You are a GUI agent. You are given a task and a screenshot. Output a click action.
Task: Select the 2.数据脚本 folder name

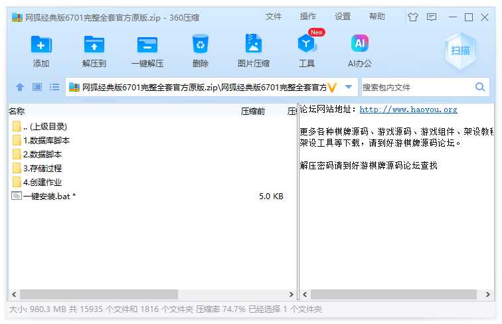42,155
